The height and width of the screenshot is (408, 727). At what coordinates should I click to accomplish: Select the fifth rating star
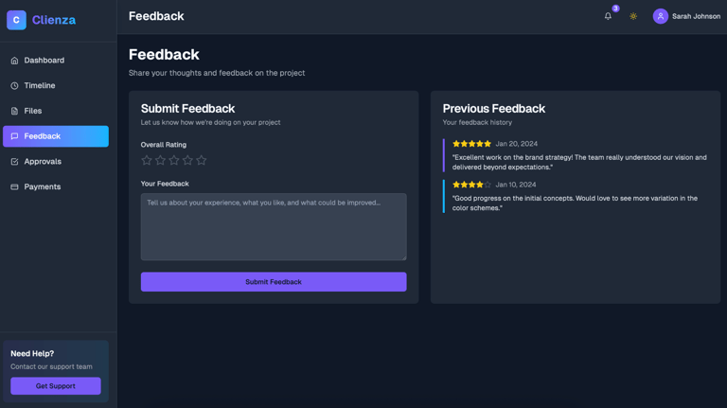(x=202, y=160)
